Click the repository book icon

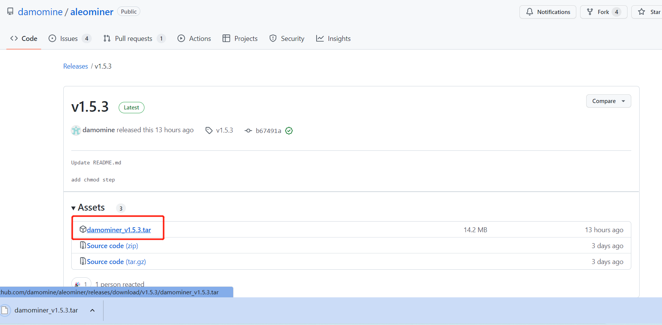(x=10, y=12)
